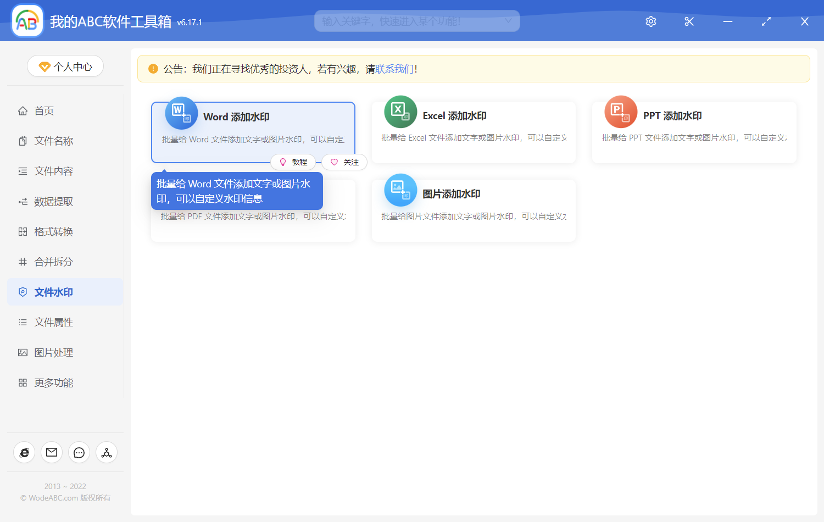Click the 个人中心 button
The image size is (824, 522).
[x=65, y=66]
